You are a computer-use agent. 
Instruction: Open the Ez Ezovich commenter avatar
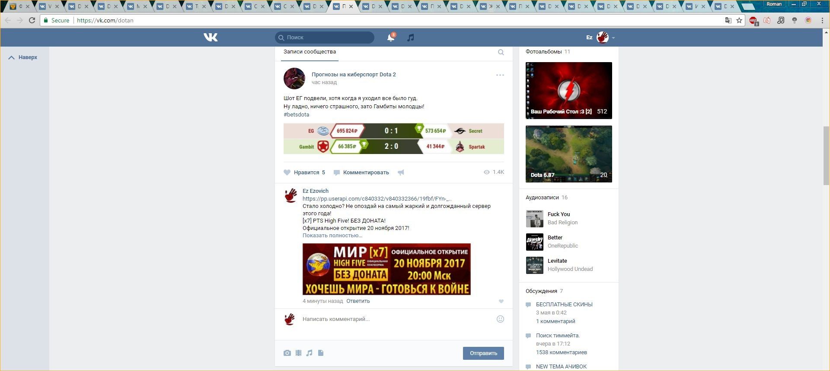click(x=291, y=195)
